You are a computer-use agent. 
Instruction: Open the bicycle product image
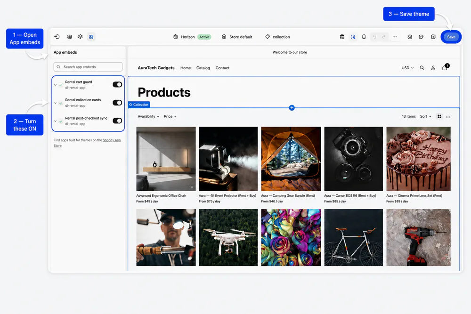(354, 237)
